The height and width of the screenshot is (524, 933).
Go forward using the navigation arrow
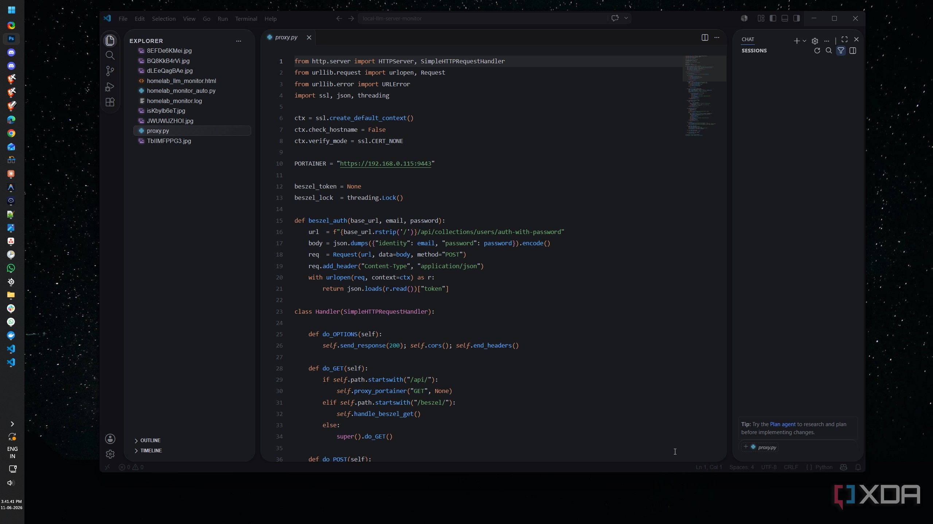point(351,18)
